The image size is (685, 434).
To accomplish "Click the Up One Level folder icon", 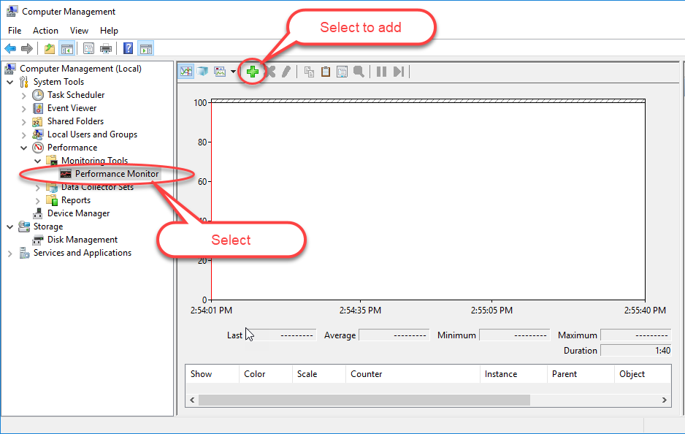I will (x=50, y=48).
